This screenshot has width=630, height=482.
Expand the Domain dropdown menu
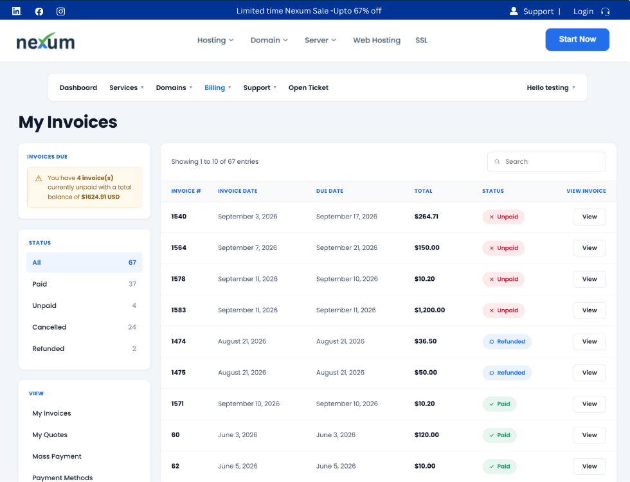(269, 40)
